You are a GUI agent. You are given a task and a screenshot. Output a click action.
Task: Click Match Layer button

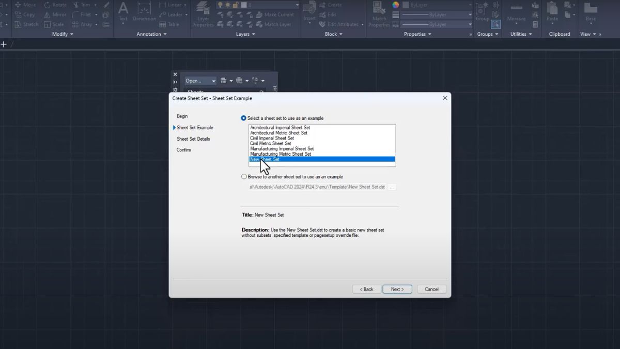coord(273,24)
